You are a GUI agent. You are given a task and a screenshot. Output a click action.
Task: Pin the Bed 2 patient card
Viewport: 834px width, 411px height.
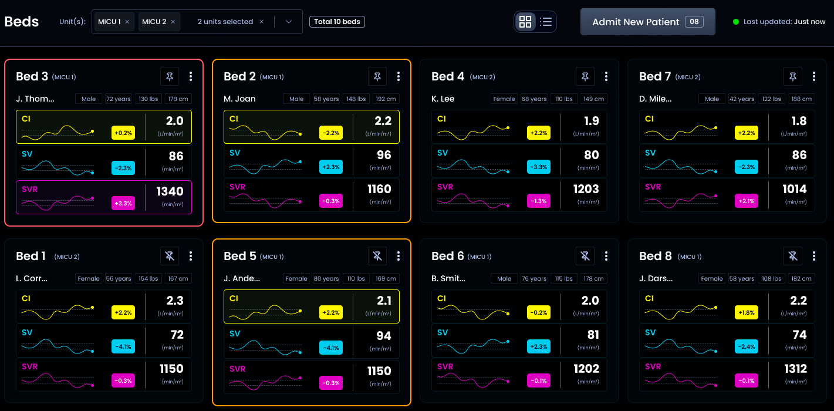(x=377, y=76)
